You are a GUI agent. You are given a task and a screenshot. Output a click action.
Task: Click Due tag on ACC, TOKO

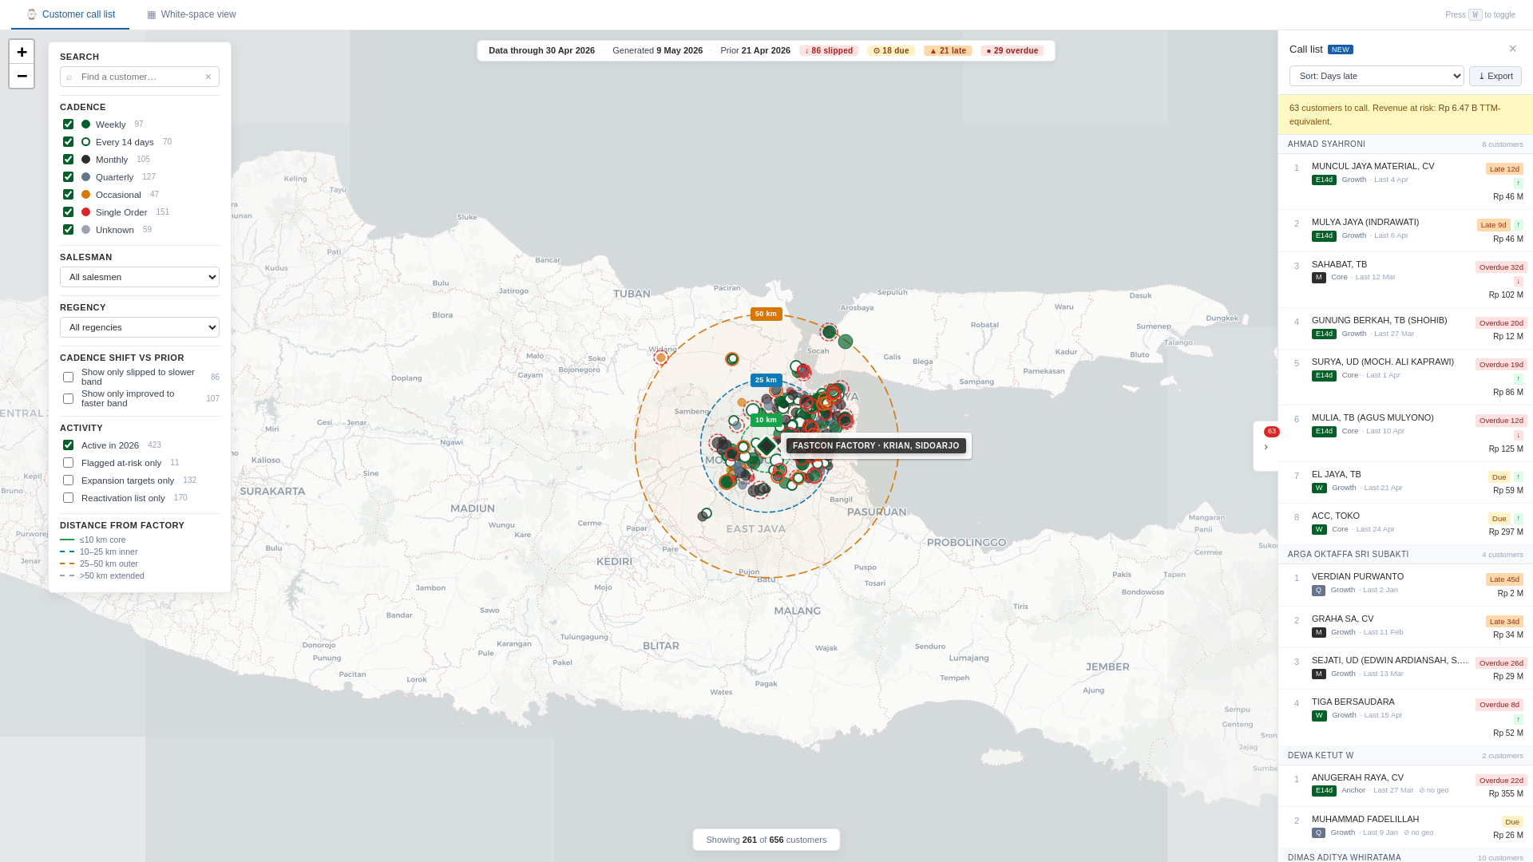coord(1499,519)
